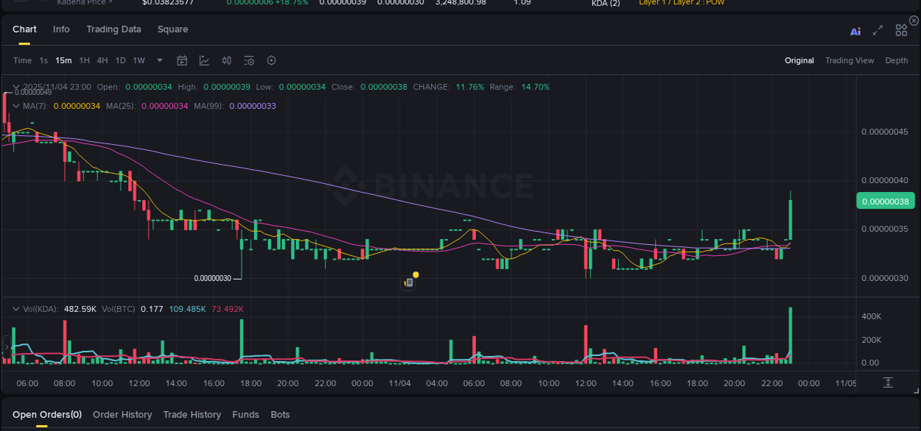This screenshot has height=431, width=921.
Task: Open the Order History tab
Action: click(x=122, y=414)
